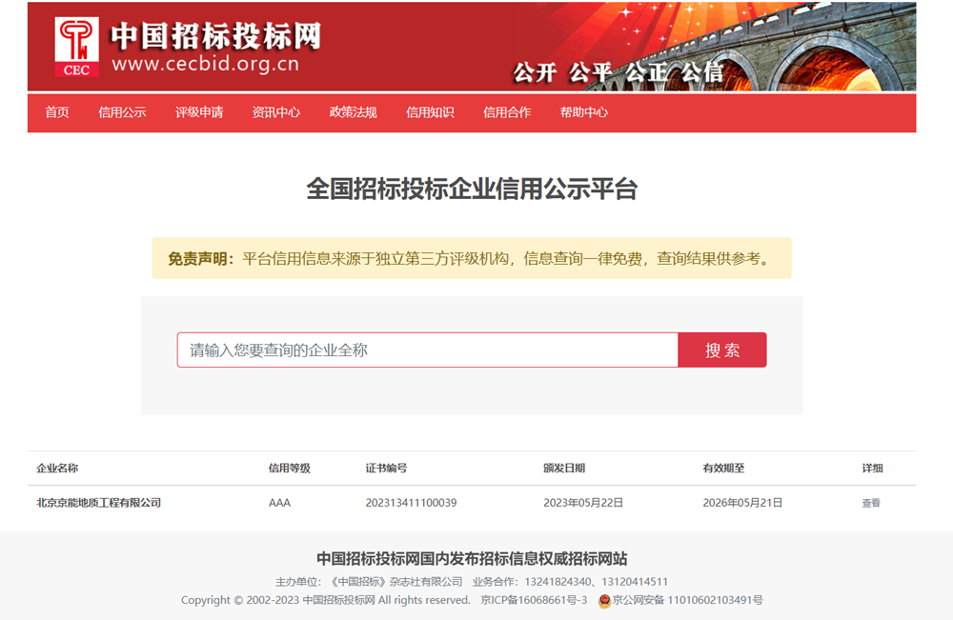This screenshot has height=620, width=953.
Task: Open 帮助中心 from the nav bar
Action: coord(584,112)
